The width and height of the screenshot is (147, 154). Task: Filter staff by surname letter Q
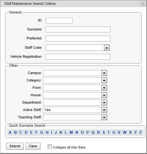tap(93, 133)
